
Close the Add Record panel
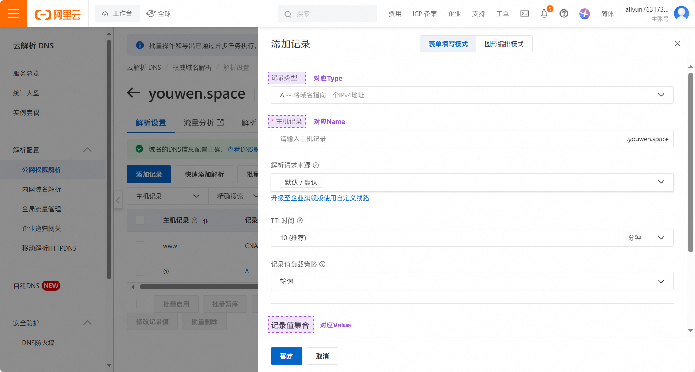678,44
